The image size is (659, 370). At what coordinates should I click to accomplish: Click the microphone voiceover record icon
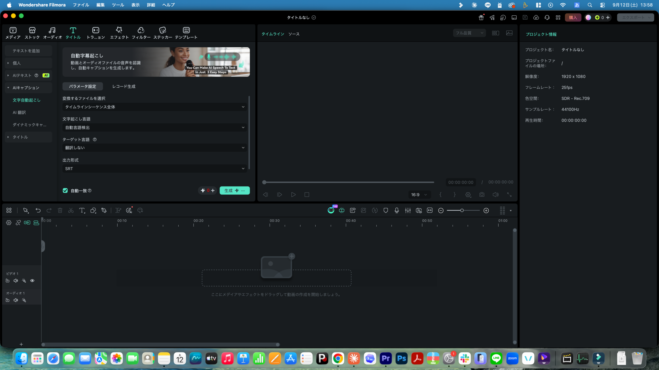(397, 210)
